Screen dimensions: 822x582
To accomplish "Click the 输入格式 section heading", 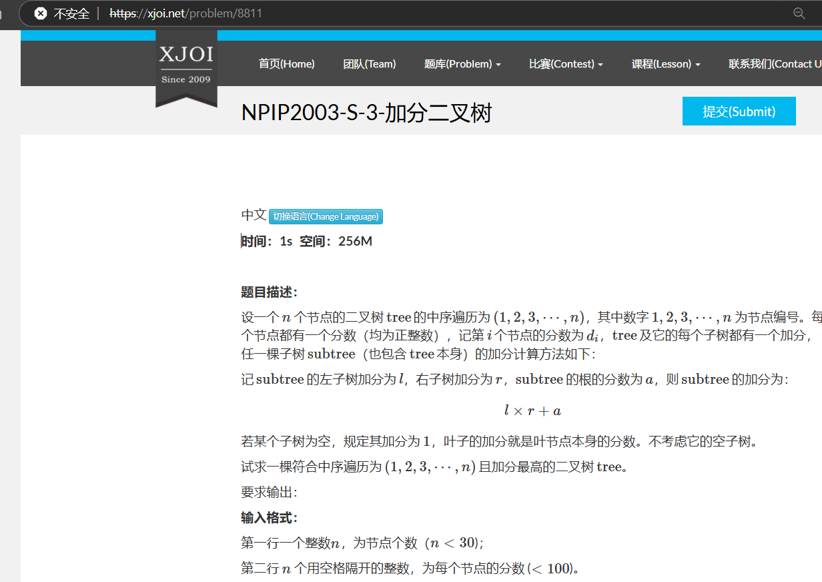I will [x=269, y=517].
